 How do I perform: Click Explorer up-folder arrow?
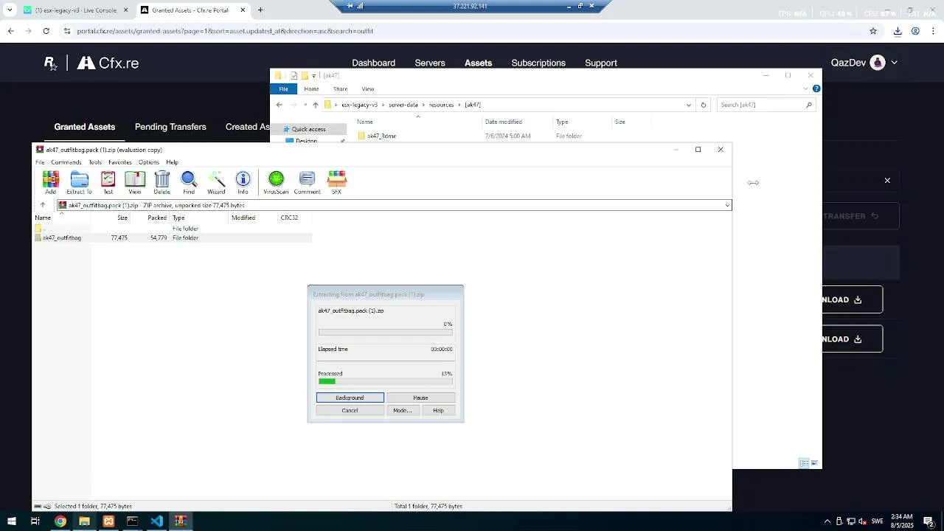click(x=316, y=105)
